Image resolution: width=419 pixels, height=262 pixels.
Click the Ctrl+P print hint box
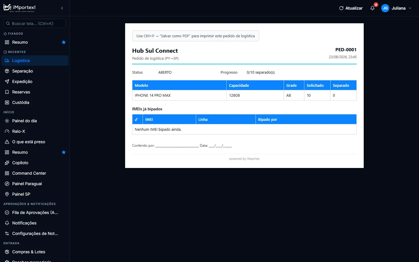pyautogui.click(x=196, y=36)
